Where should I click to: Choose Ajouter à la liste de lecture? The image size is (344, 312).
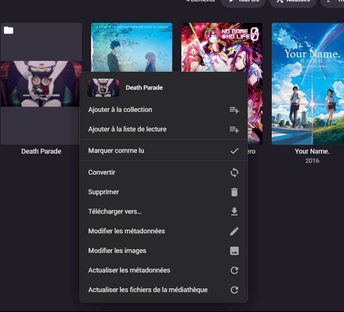click(164, 129)
